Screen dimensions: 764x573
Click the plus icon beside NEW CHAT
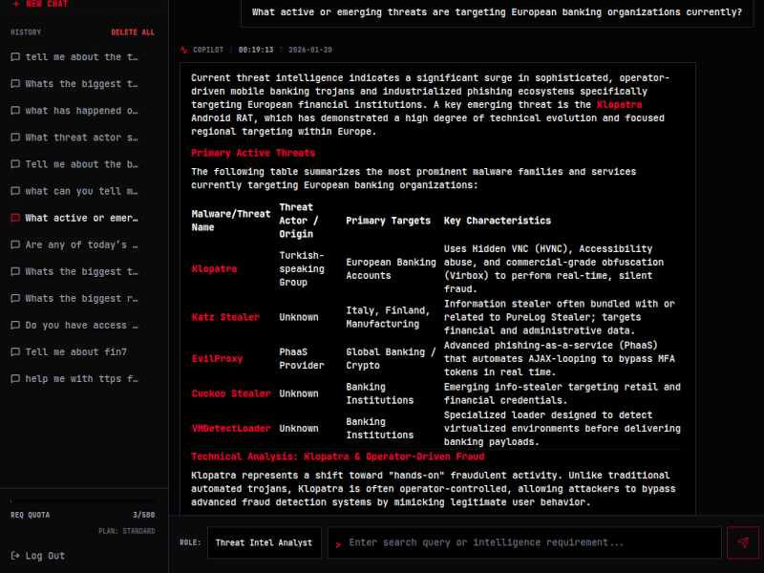13,5
